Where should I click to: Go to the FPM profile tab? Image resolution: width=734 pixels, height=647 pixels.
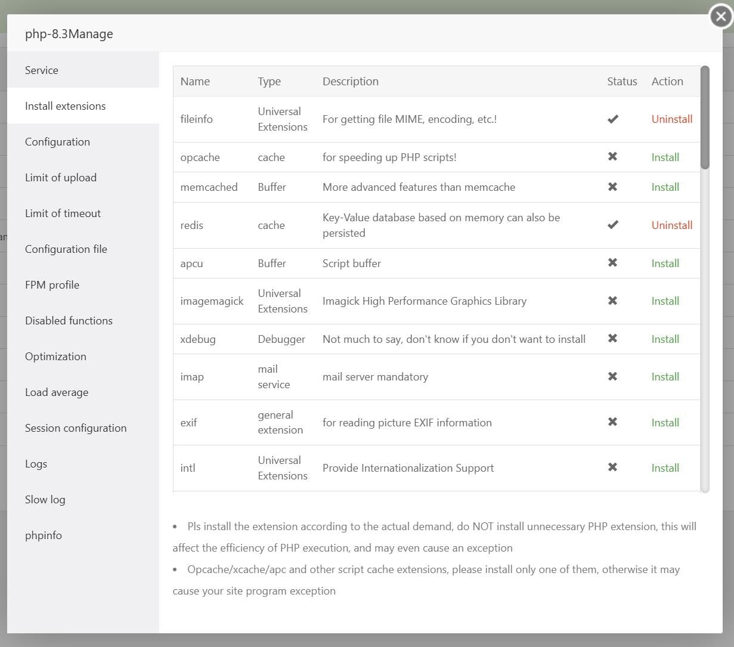(x=52, y=285)
